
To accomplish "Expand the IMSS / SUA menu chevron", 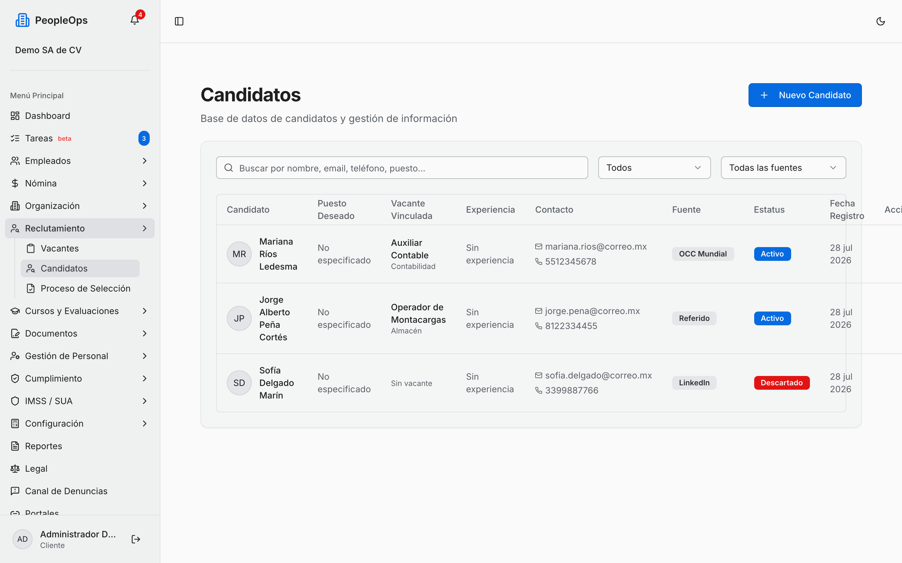I will click(x=145, y=401).
